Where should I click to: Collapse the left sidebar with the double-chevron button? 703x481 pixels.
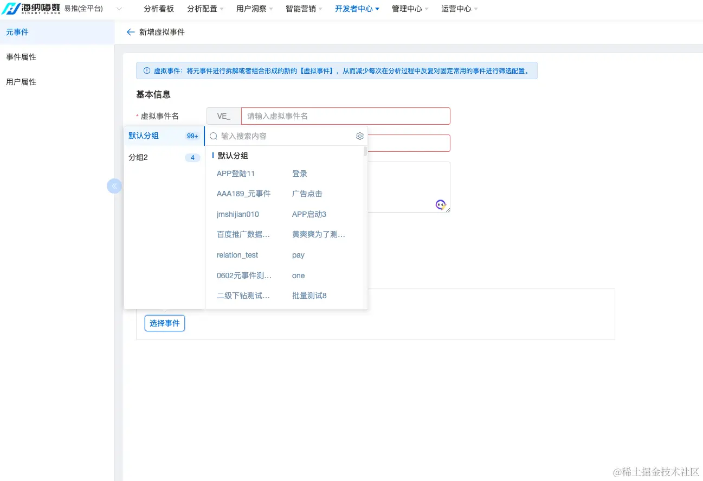tap(114, 186)
